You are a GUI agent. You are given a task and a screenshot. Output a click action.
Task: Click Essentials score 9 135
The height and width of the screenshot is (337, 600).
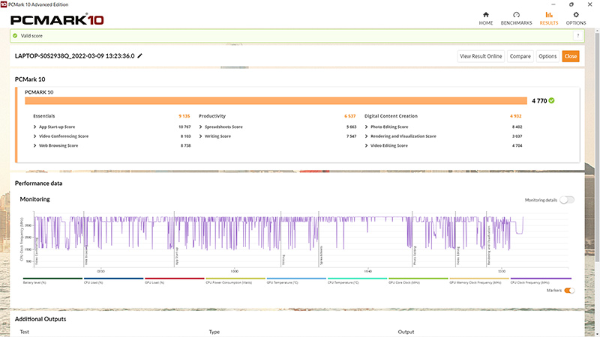(x=184, y=116)
